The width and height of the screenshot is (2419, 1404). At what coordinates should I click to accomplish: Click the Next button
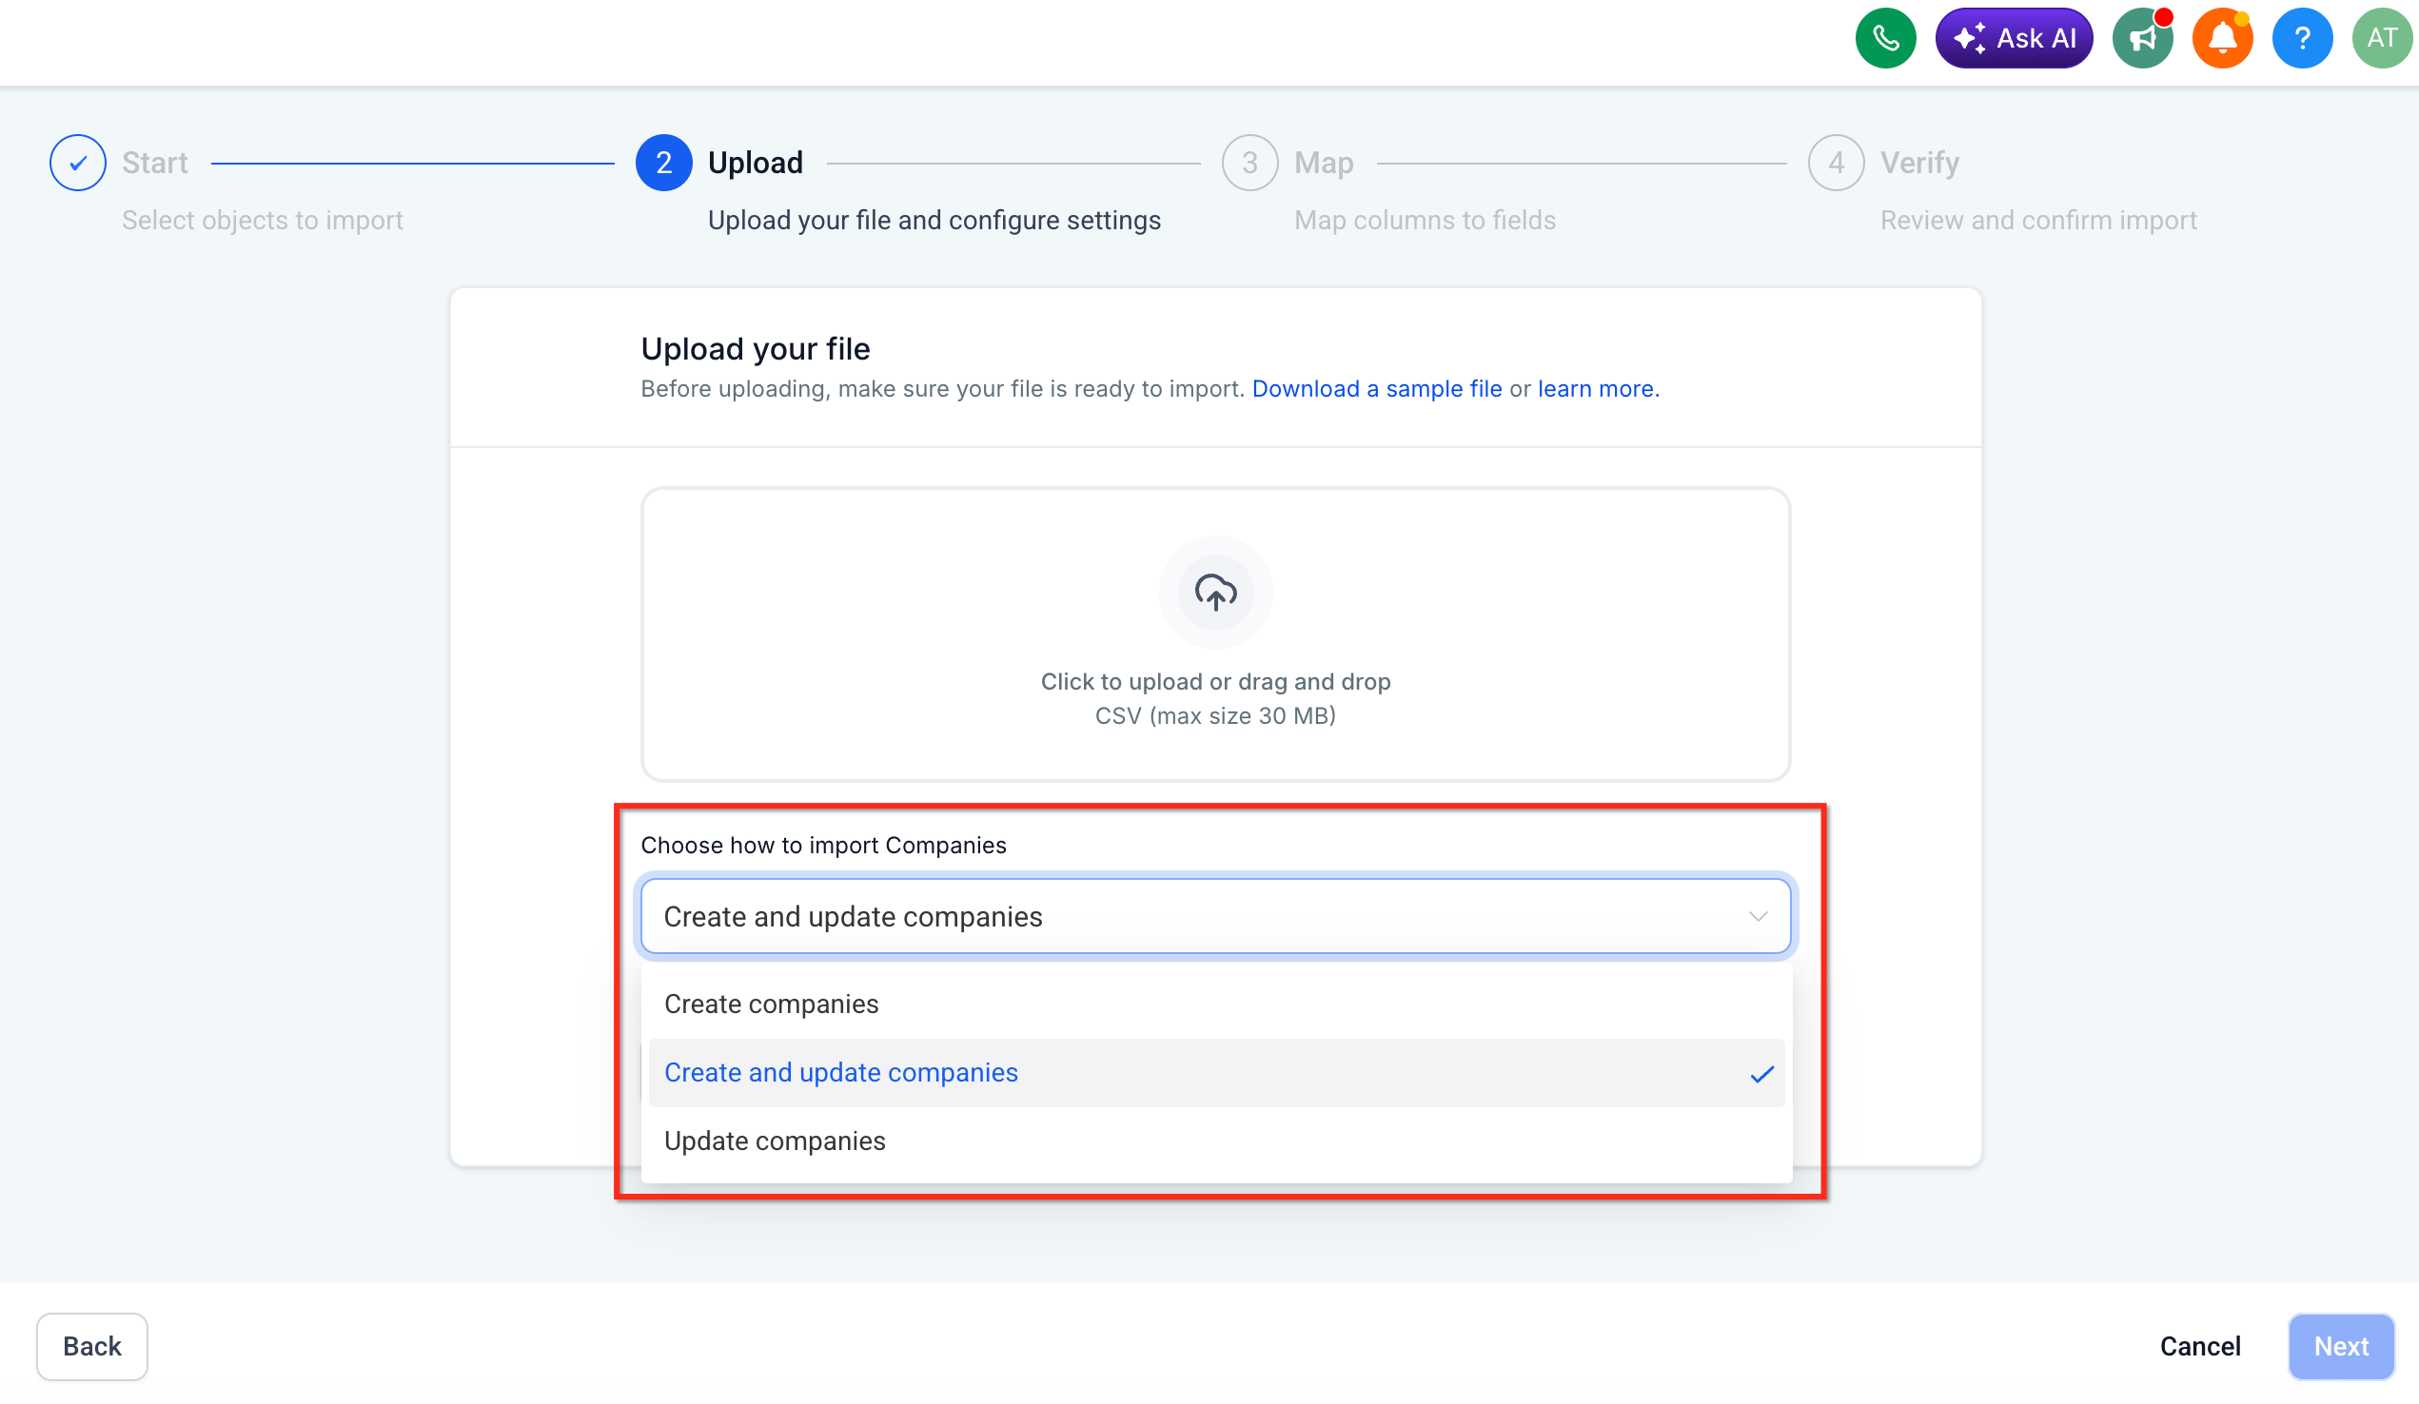tap(2340, 1346)
